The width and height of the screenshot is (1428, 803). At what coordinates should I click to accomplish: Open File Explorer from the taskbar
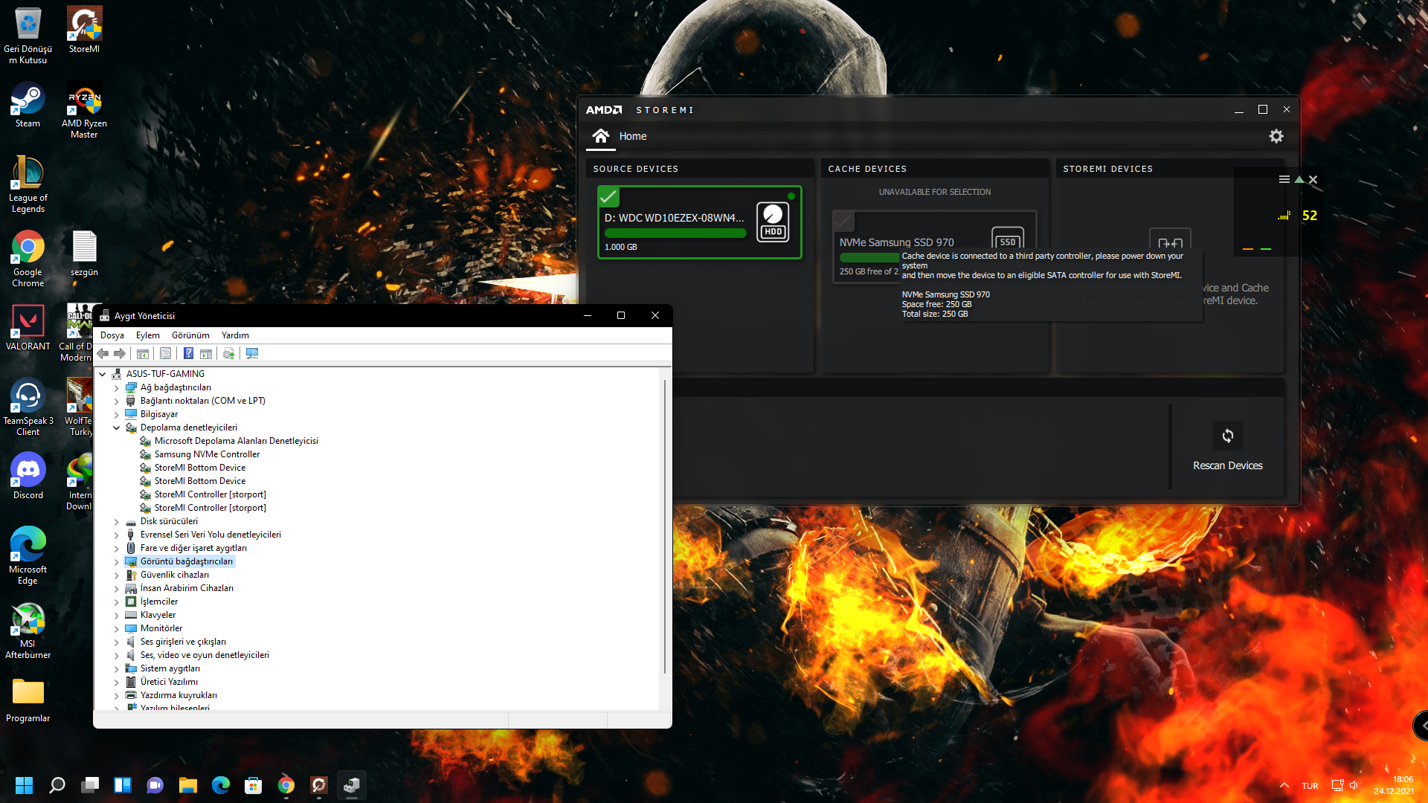click(x=188, y=785)
